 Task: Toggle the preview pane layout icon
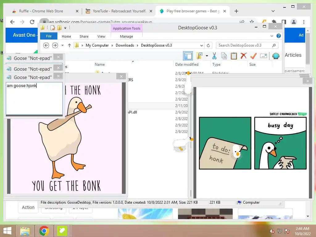tap(188, 56)
